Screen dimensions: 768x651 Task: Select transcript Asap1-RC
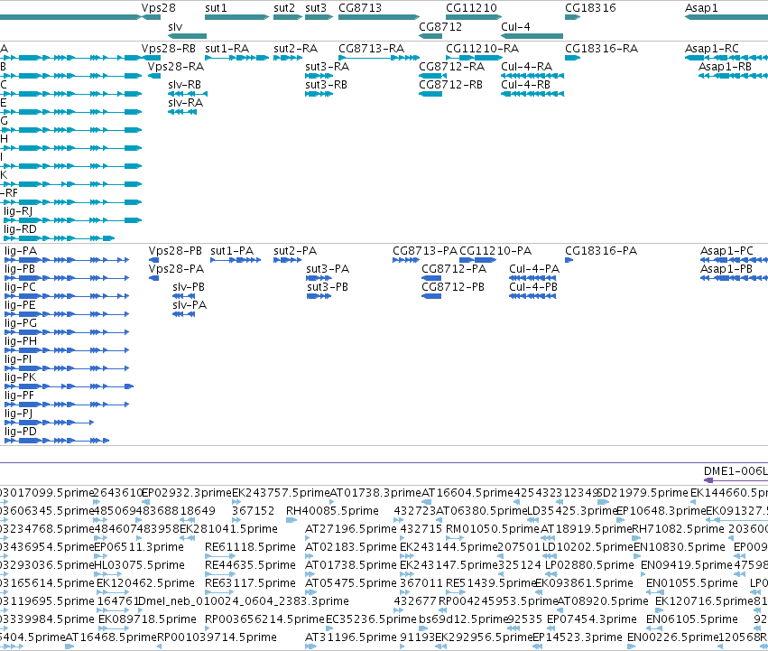pos(726,58)
